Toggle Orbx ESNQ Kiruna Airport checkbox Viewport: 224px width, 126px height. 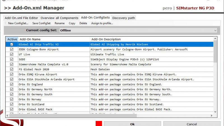click(x=12, y=74)
